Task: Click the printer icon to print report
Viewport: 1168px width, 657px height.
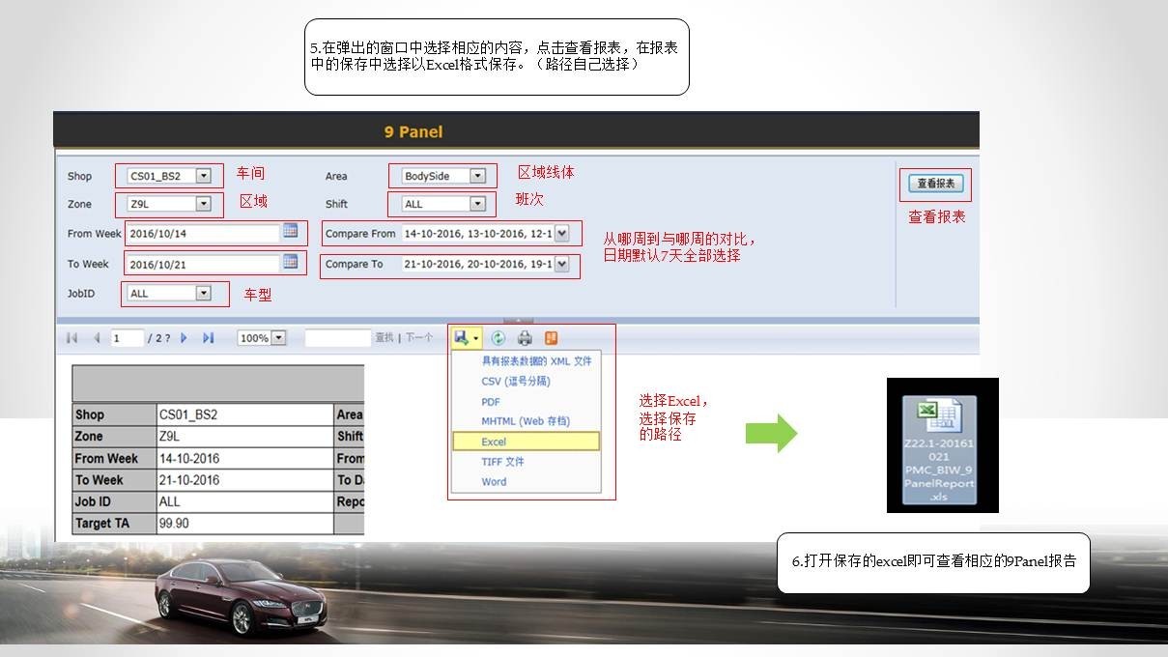Action: (525, 338)
